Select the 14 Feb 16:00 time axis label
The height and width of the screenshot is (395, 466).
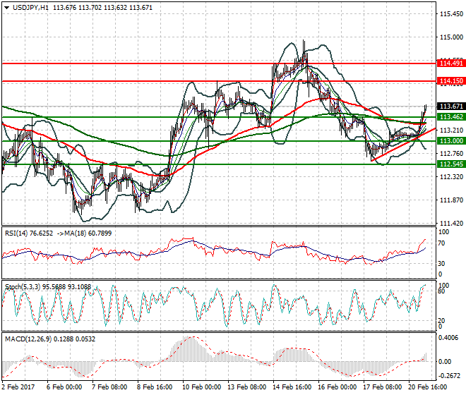(292, 387)
